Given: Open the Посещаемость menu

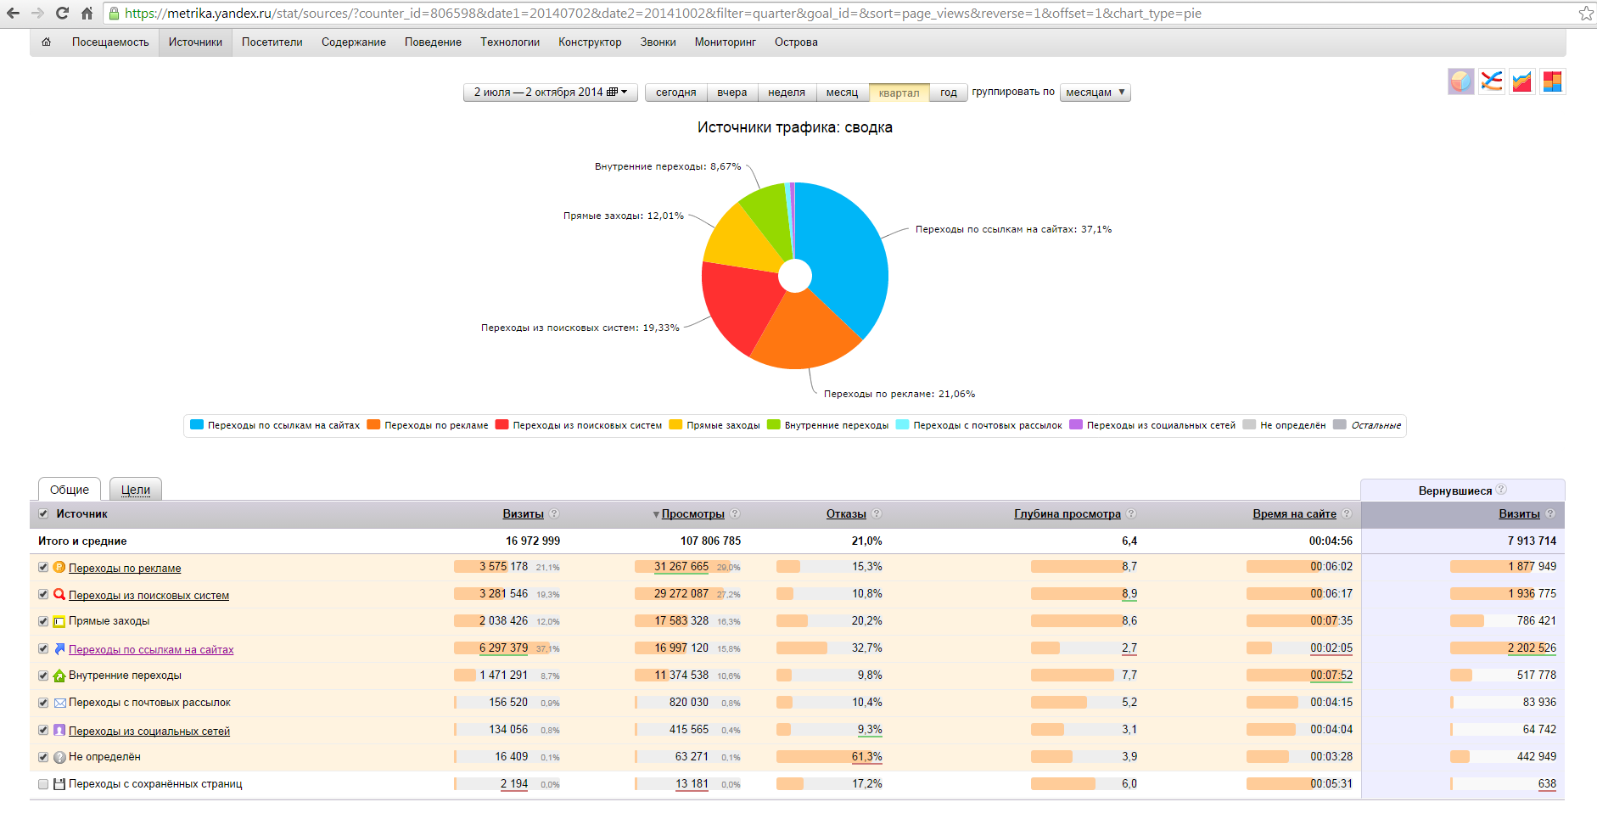Looking at the screenshot, I should [x=110, y=42].
